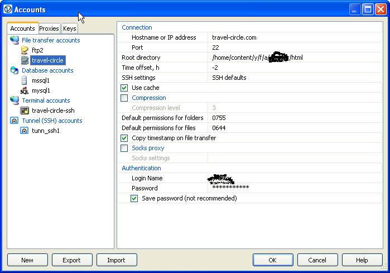
Task: Enable the Compression checkbox
Action: [x=124, y=98]
